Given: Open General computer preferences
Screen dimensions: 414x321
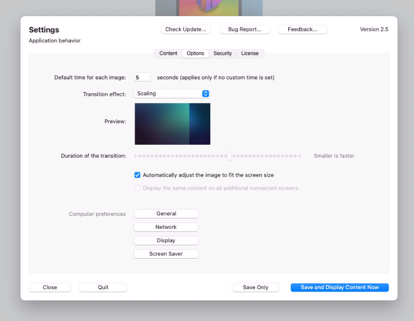Looking at the screenshot, I should (x=166, y=214).
